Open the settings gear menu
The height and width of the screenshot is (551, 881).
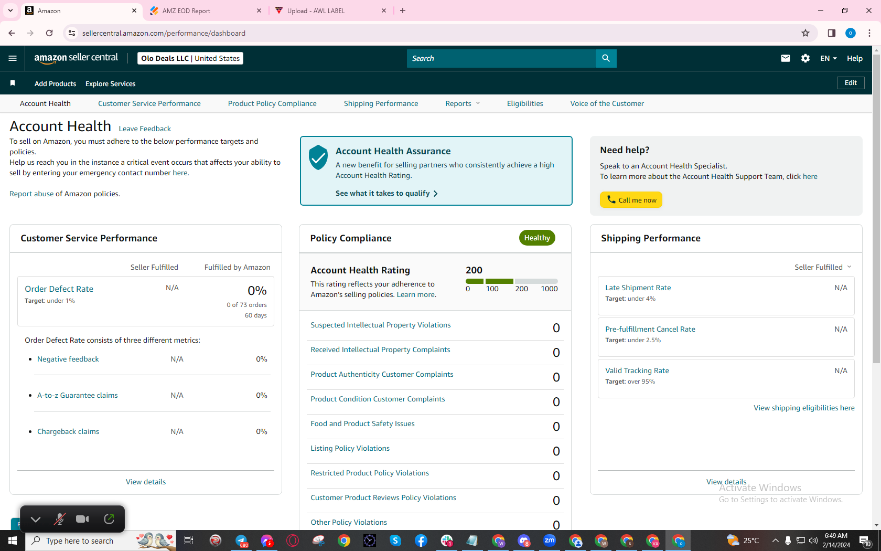(x=805, y=58)
